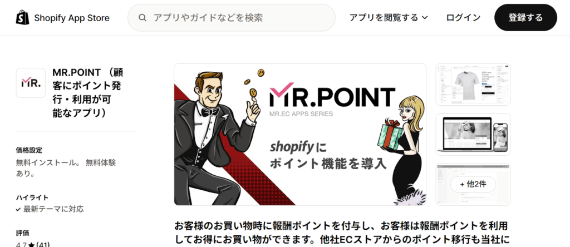The image size is (570, 247).
Task: Show more screenshots via + 他2件
Action: (x=473, y=184)
